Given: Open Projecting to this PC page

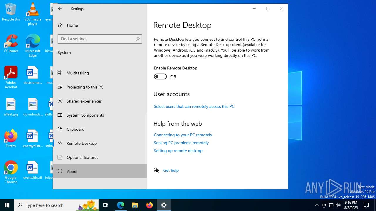Looking at the screenshot, I should pyautogui.click(x=100, y=87).
